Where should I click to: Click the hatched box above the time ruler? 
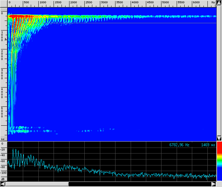click(x=4, y=10)
